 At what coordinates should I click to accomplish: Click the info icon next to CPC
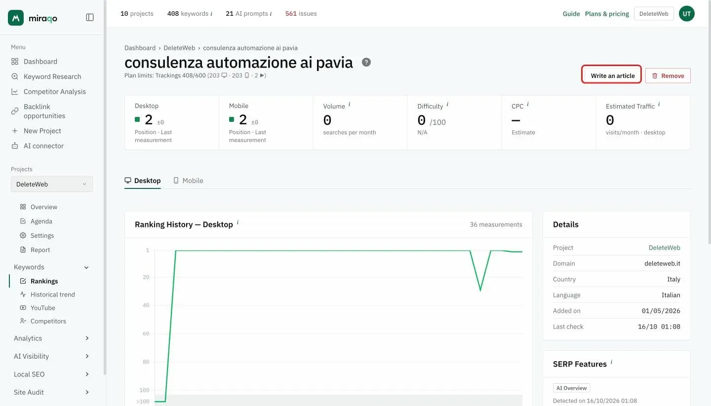pos(528,105)
